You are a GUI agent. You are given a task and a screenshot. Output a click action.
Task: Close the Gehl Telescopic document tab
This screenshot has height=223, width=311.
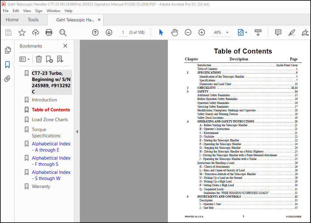[99, 19]
